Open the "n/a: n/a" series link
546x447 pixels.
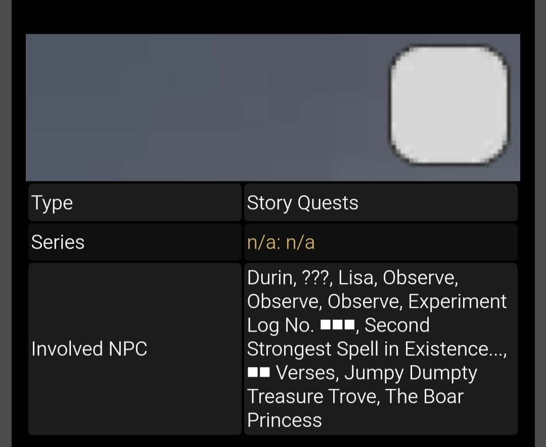point(281,242)
